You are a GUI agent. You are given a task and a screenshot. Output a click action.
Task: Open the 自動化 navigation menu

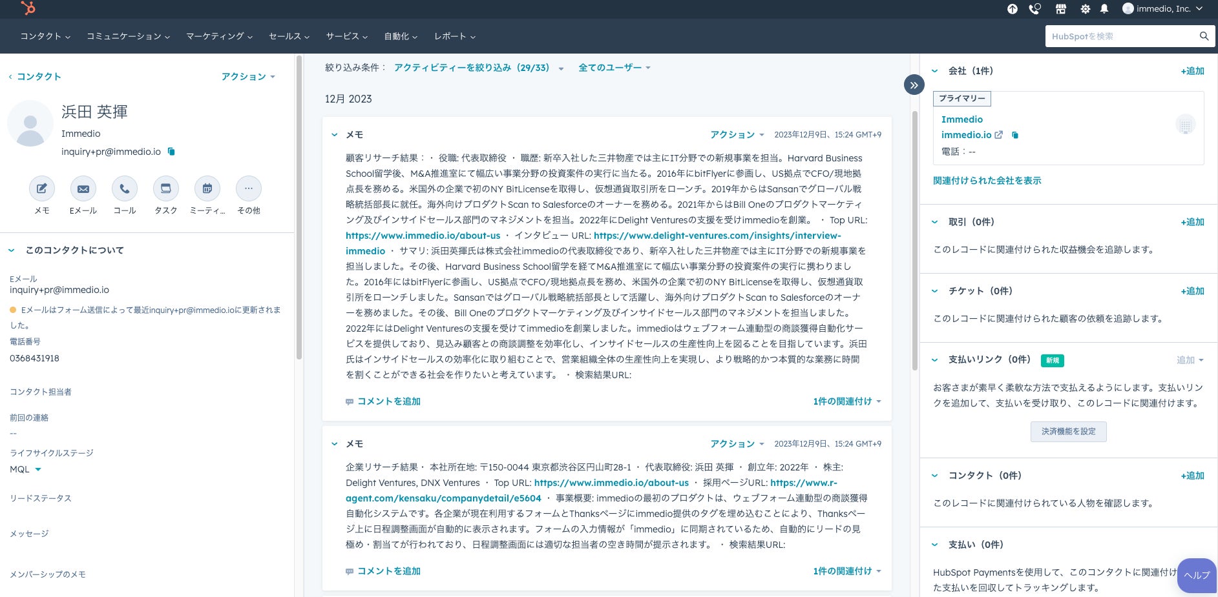point(401,36)
